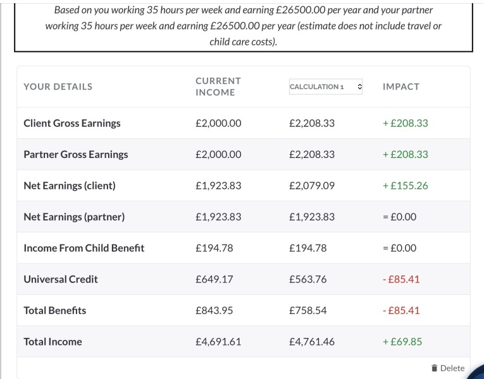Click the dropdown's up-down arrow indicator
This screenshot has height=379, width=484.
click(x=359, y=87)
